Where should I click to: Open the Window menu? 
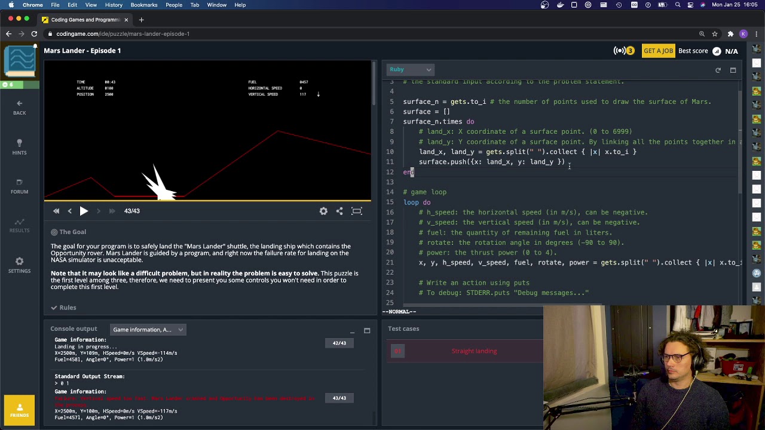click(x=217, y=5)
